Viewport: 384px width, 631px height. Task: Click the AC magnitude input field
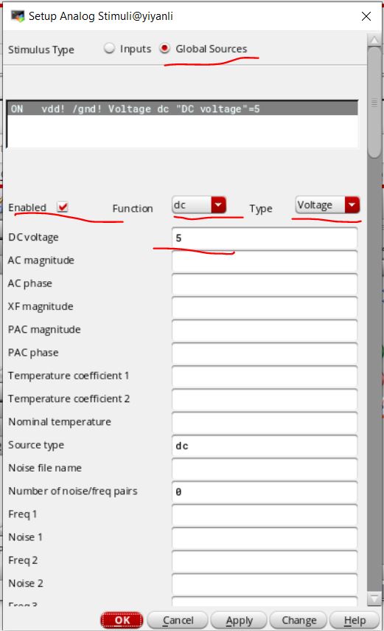265,261
